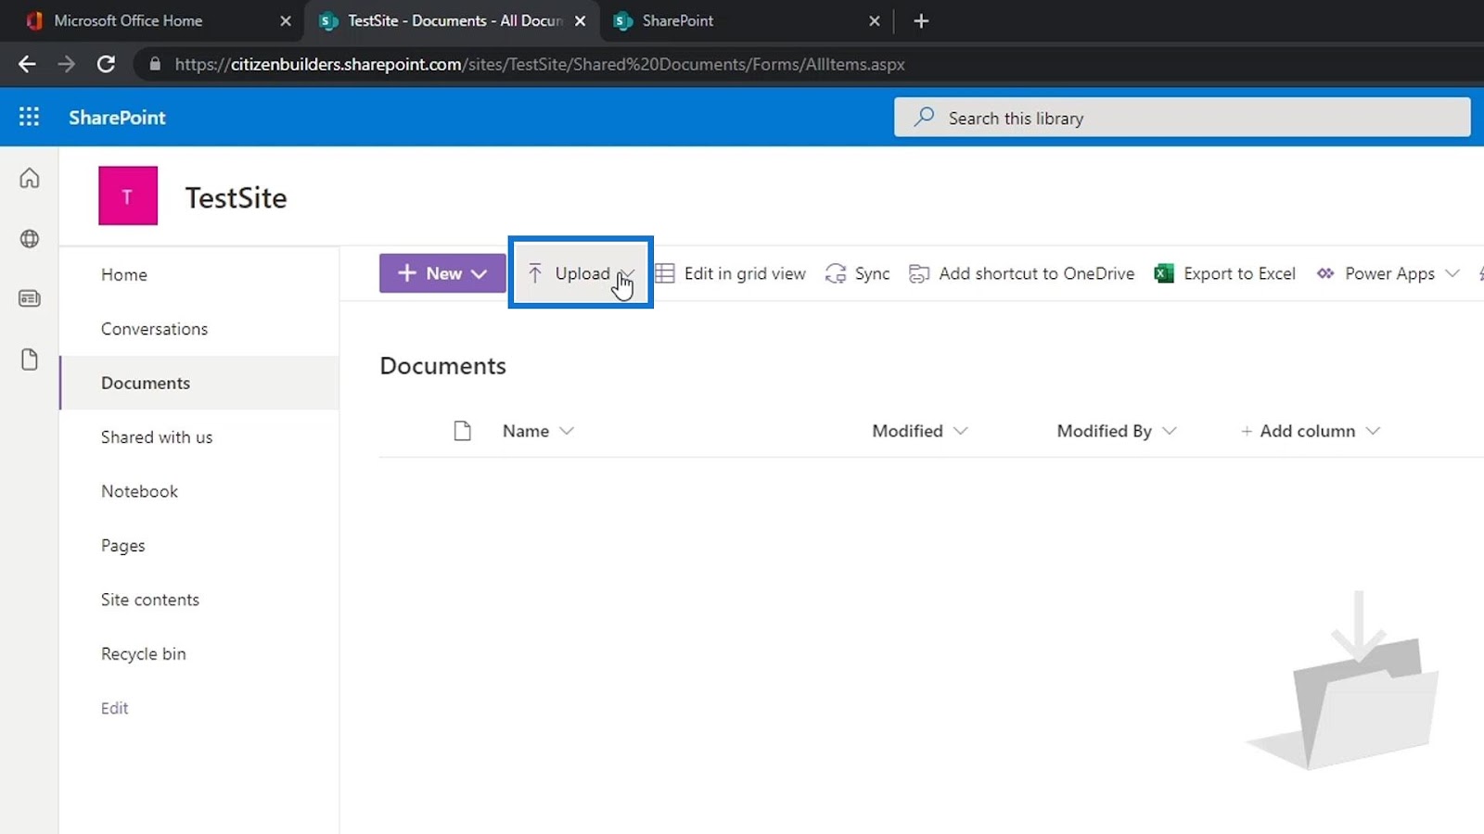Open Notebook in the site navigation
1484x834 pixels.
point(139,491)
